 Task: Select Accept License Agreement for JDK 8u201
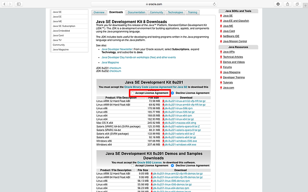point(133,93)
